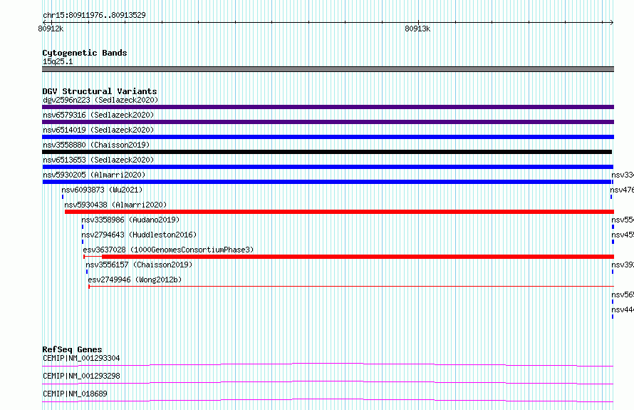The height and width of the screenshot is (410, 634).
Task: Click the blue bar under nsv6514019
Action: pos(328,137)
